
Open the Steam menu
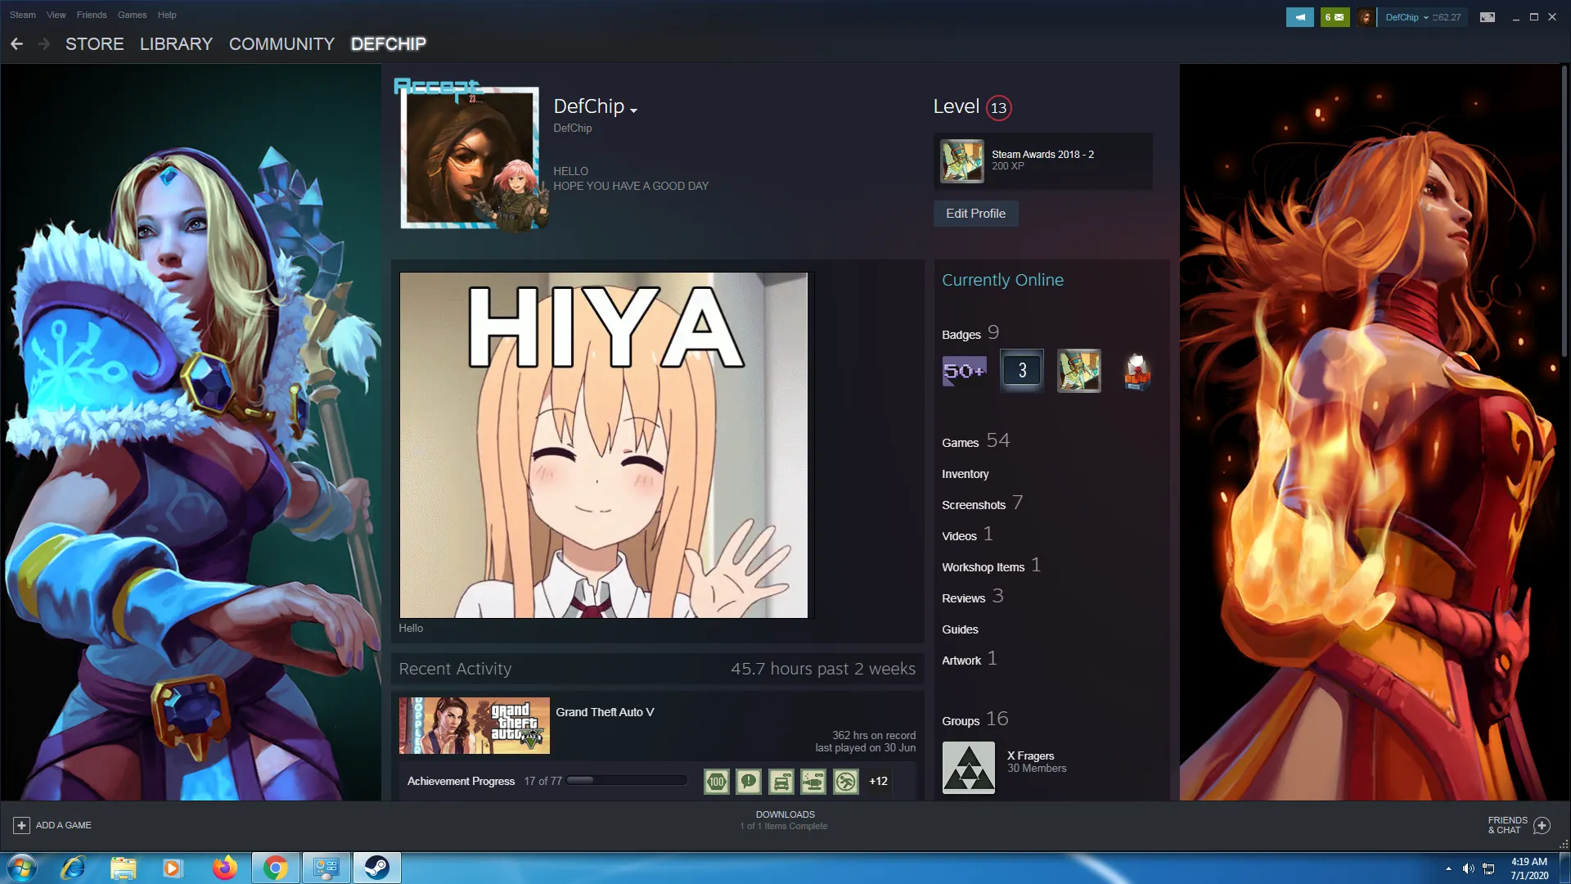coord(23,15)
